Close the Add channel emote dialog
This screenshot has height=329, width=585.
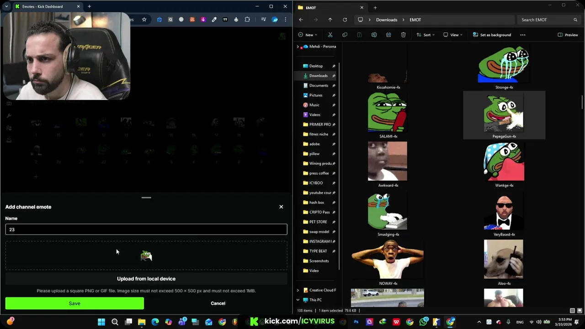click(281, 207)
